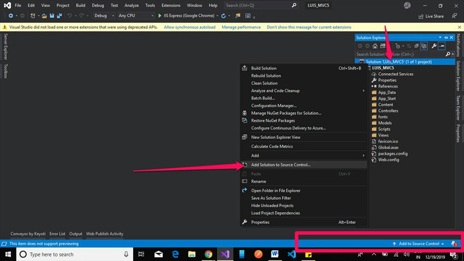The image size is (464, 261).
Task: Click Visual Studio icon in taskbar
Action: click(x=225, y=254)
